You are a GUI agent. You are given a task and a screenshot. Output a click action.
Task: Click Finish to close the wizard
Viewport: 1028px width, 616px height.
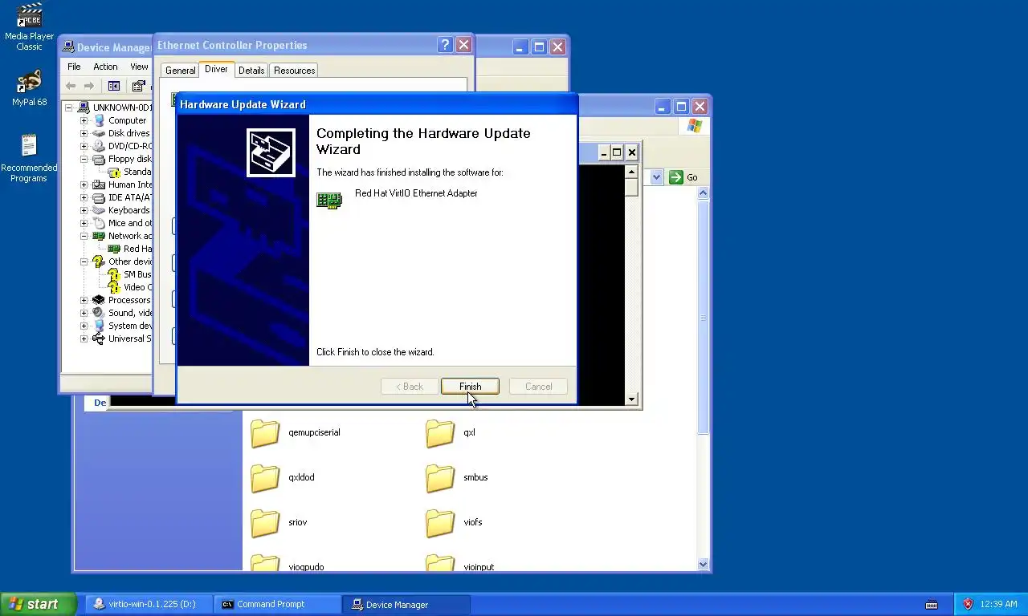(470, 387)
